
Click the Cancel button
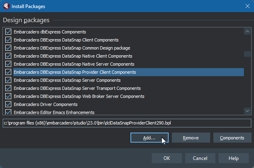point(200,158)
